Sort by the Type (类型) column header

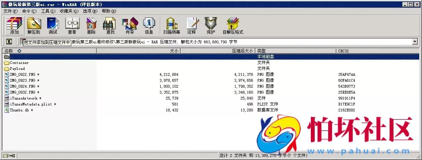[x=296, y=51]
